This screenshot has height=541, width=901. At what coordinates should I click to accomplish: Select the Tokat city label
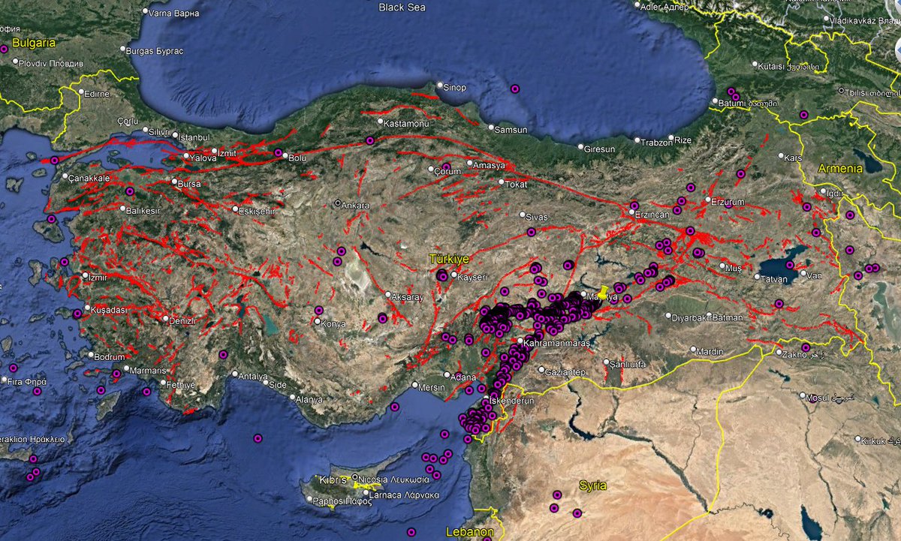517,184
